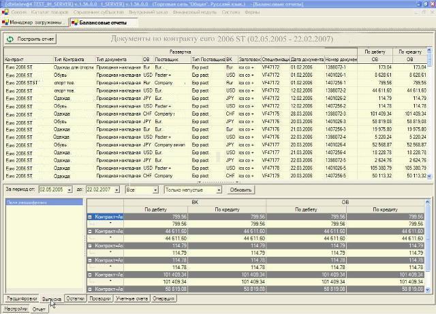Collapse the Контракт group showing 101 409.34
436x314 pixels.
point(90,275)
